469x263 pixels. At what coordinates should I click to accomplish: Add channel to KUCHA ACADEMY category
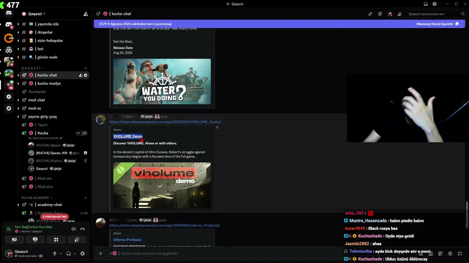click(x=85, y=198)
